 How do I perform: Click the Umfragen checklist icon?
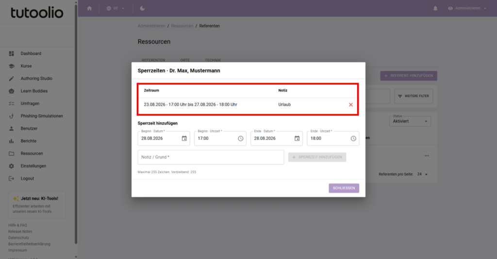click(12, 104)
